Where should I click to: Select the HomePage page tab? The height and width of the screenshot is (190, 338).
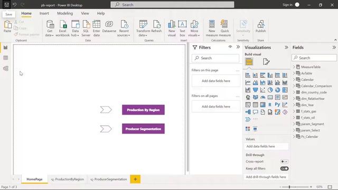pos(34,179)
